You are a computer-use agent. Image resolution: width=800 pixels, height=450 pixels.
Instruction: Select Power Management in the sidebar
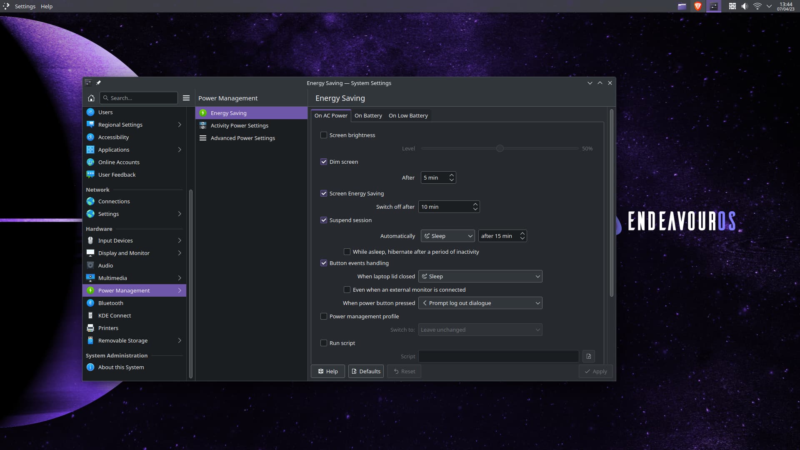pyautogui.click(x=134, y=290)
